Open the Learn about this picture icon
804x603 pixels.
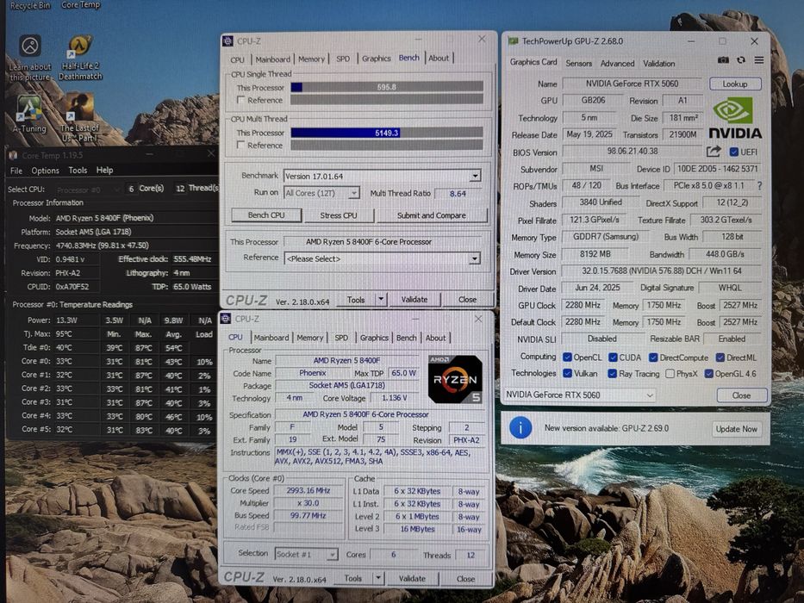[30, 58]
